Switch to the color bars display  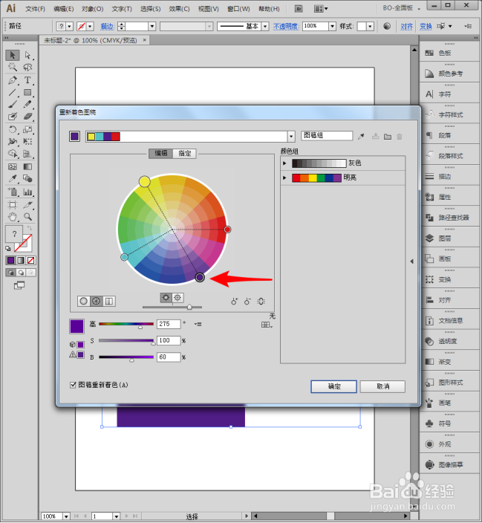[108, 301]
